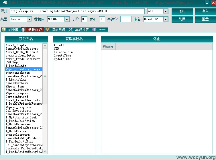This screenshot has height=160, width=216.
Task: Expand the MSSQL database dropdown
Action: point(67,19)
